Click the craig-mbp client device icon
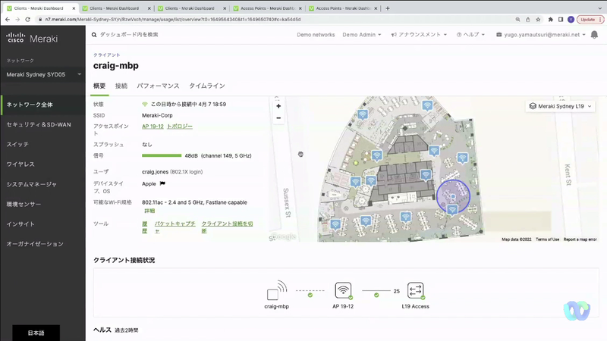Image resolution: width=607 pixels, height=341 pixels. pos(277,290)
